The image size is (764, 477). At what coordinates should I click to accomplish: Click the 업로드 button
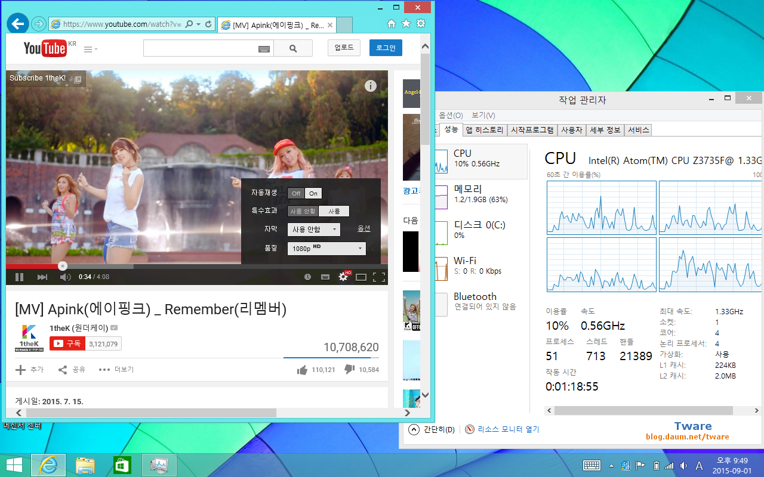344,48
